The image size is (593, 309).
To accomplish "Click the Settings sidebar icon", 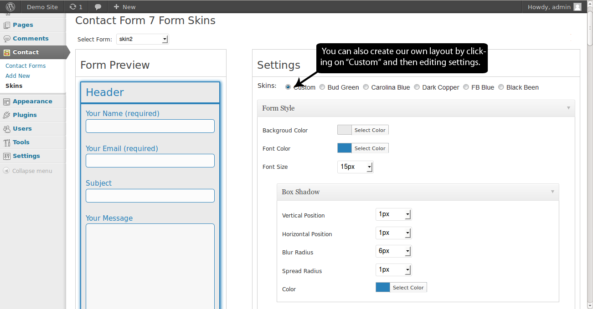I will pyautogui.click(x=7, y=156).
